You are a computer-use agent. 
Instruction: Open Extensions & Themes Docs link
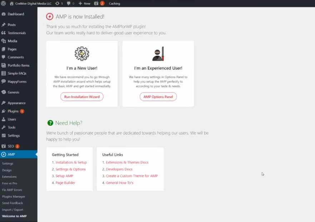127,162
